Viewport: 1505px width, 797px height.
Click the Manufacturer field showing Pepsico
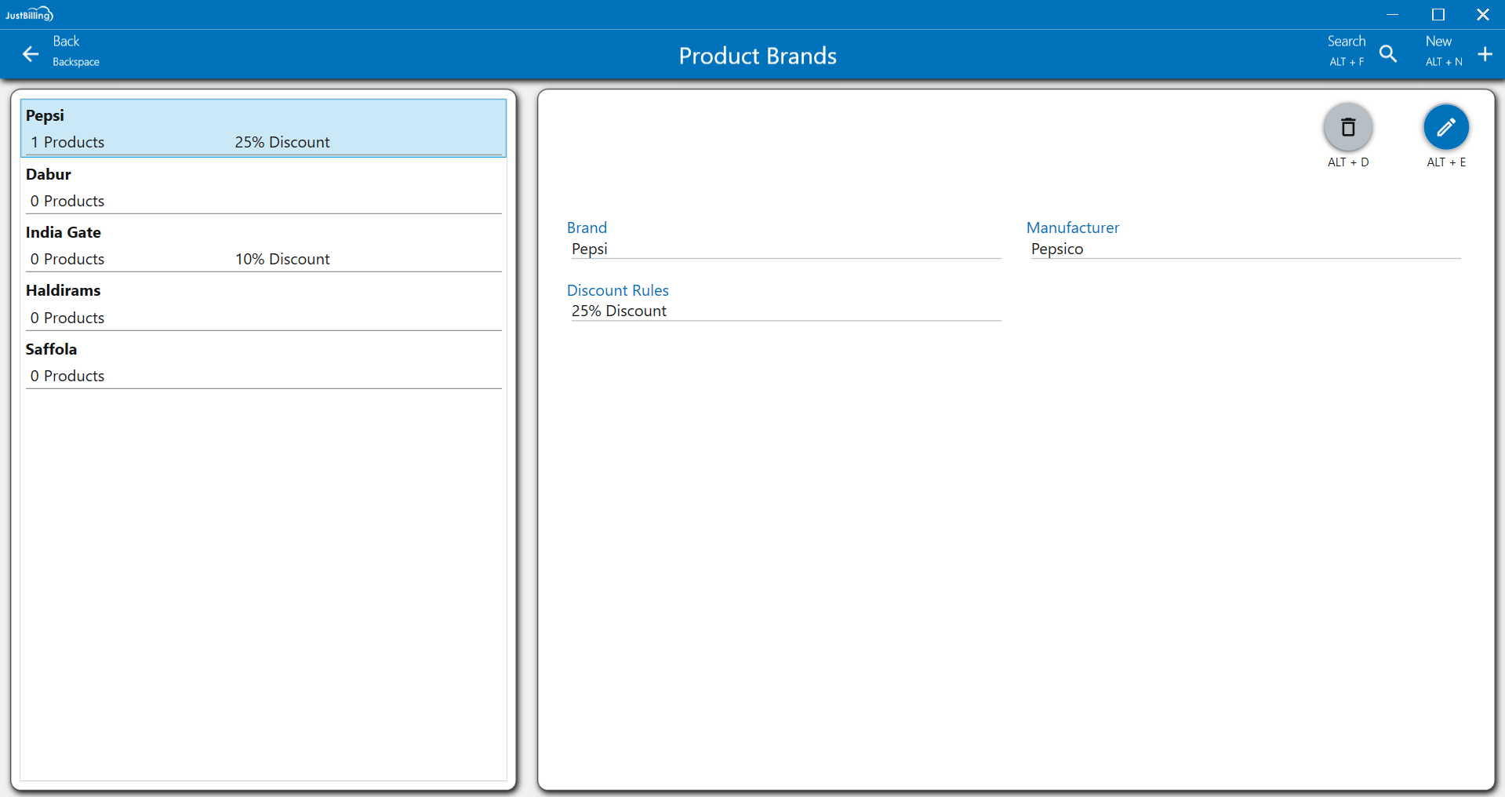(1243, 249)
